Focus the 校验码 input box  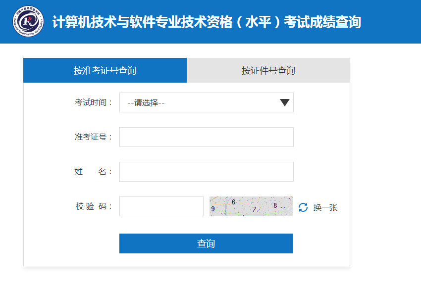[x=161, y=206]
